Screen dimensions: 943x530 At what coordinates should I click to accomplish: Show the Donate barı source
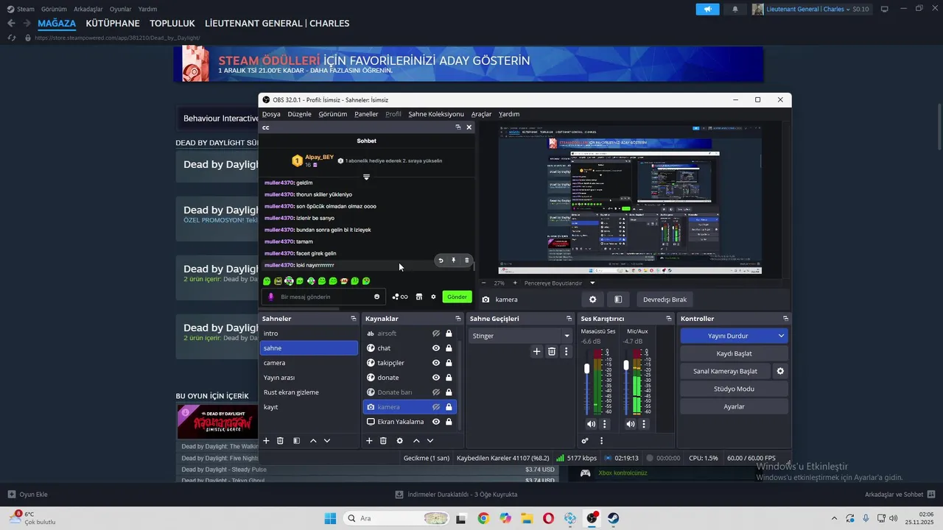(x=436, y=392)
